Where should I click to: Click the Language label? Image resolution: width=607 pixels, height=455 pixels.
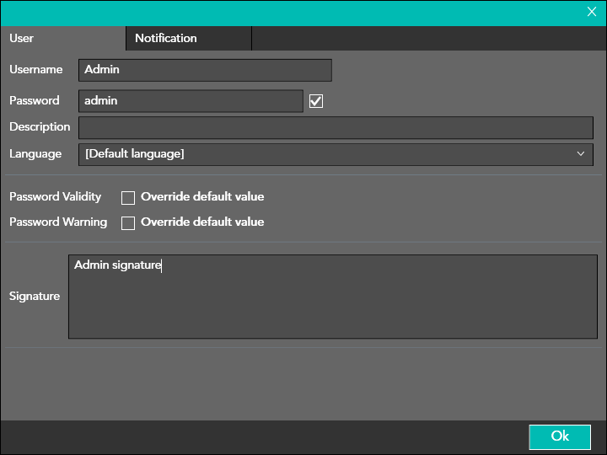35,154
